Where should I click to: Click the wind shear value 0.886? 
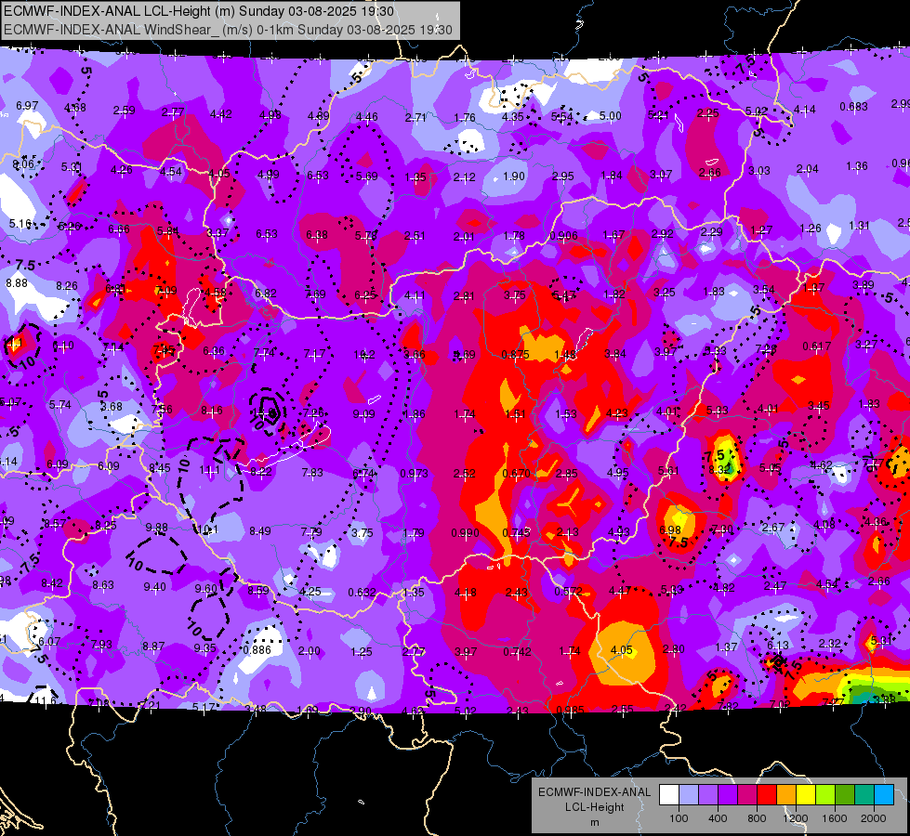(x=257, y=650)
